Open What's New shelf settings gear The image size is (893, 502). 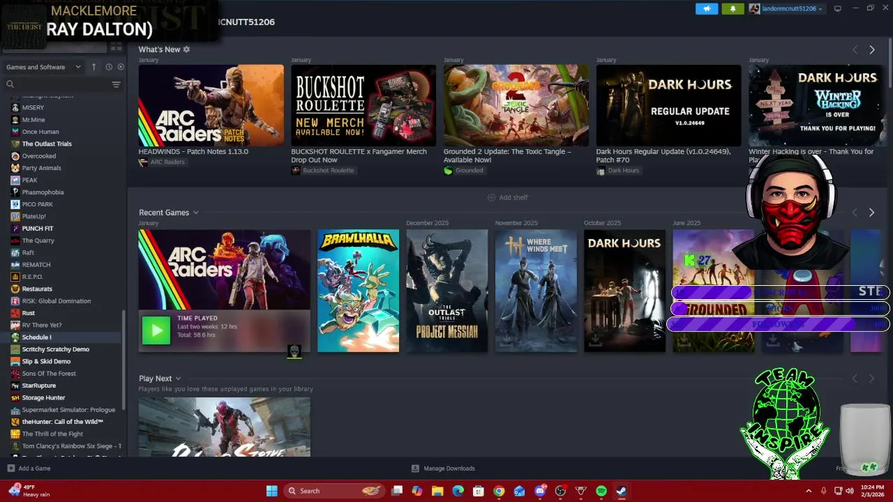click(186, 50)
